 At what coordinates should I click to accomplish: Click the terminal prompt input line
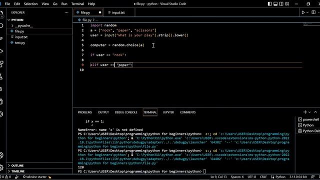[204, 171]
